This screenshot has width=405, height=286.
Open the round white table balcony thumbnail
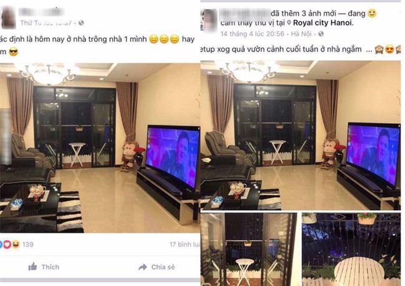pos(351,249)
